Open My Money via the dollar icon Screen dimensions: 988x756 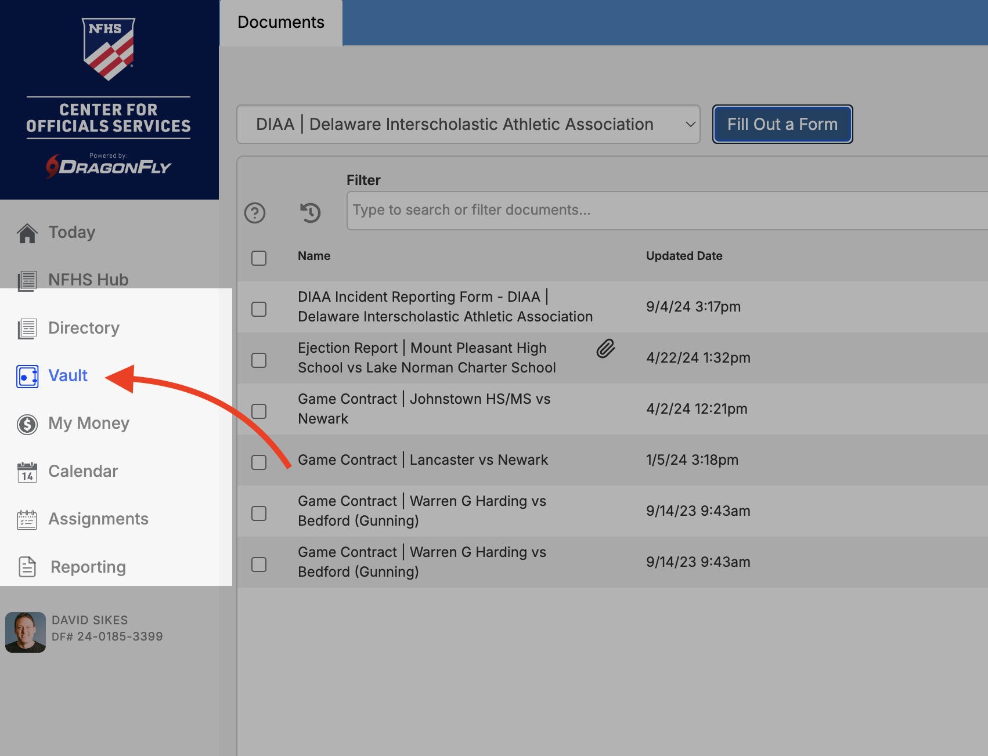click(x=27, y=424)
